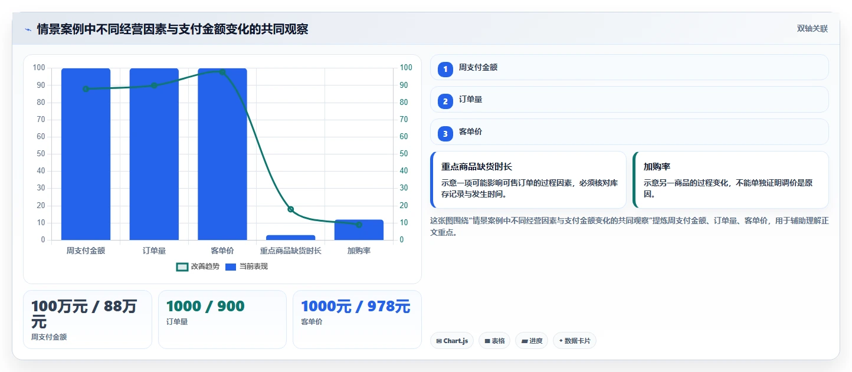Click the blue 当前表现 legend swatch

tap(231, 267)
